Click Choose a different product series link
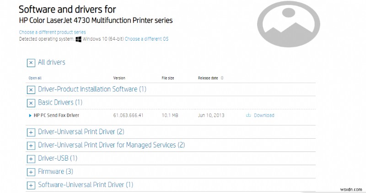The height and width of the screenshot is (193, 366). coord(53,32)
